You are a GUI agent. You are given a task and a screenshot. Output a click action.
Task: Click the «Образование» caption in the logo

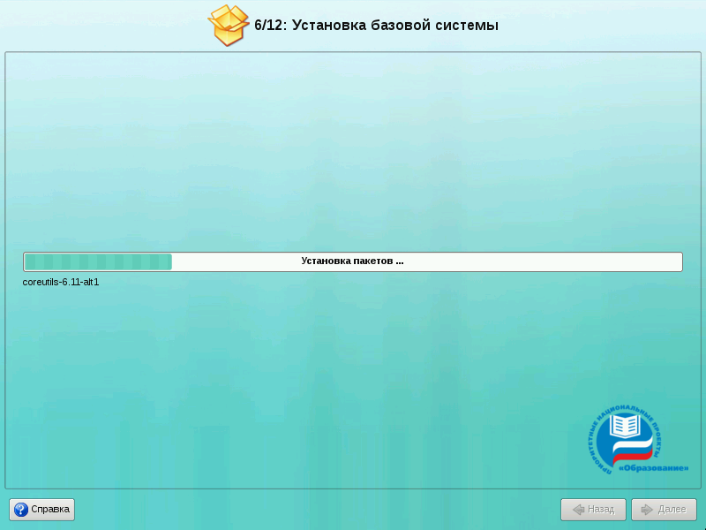[x=653, y=466]
